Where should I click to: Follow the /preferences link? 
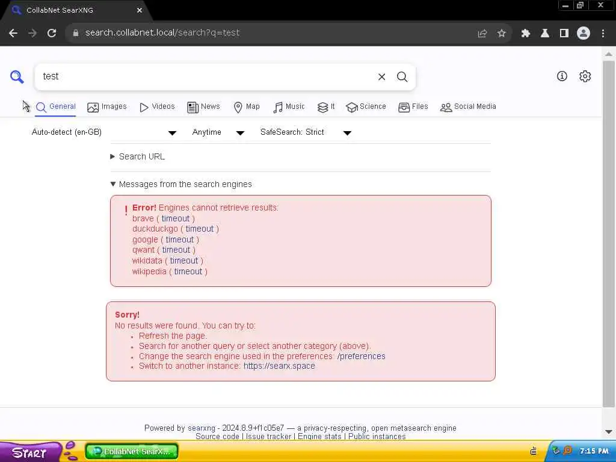click(361, 356)
